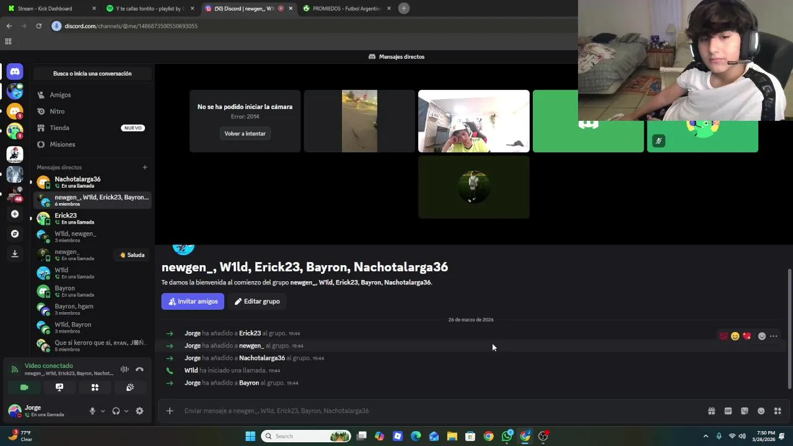This screenshot has height=446, width=793.
Task: Click the download apps icon in server bar
Action: pyautogui.click(x=15, y=253)
